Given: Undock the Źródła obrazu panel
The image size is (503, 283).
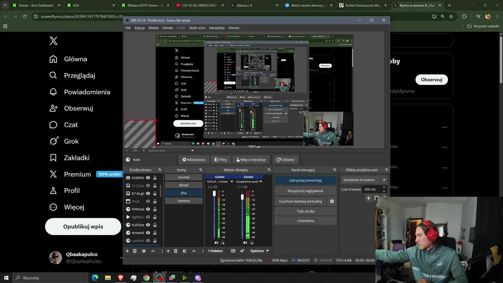Looking at the screenshot, I should [x=159, y=170].
